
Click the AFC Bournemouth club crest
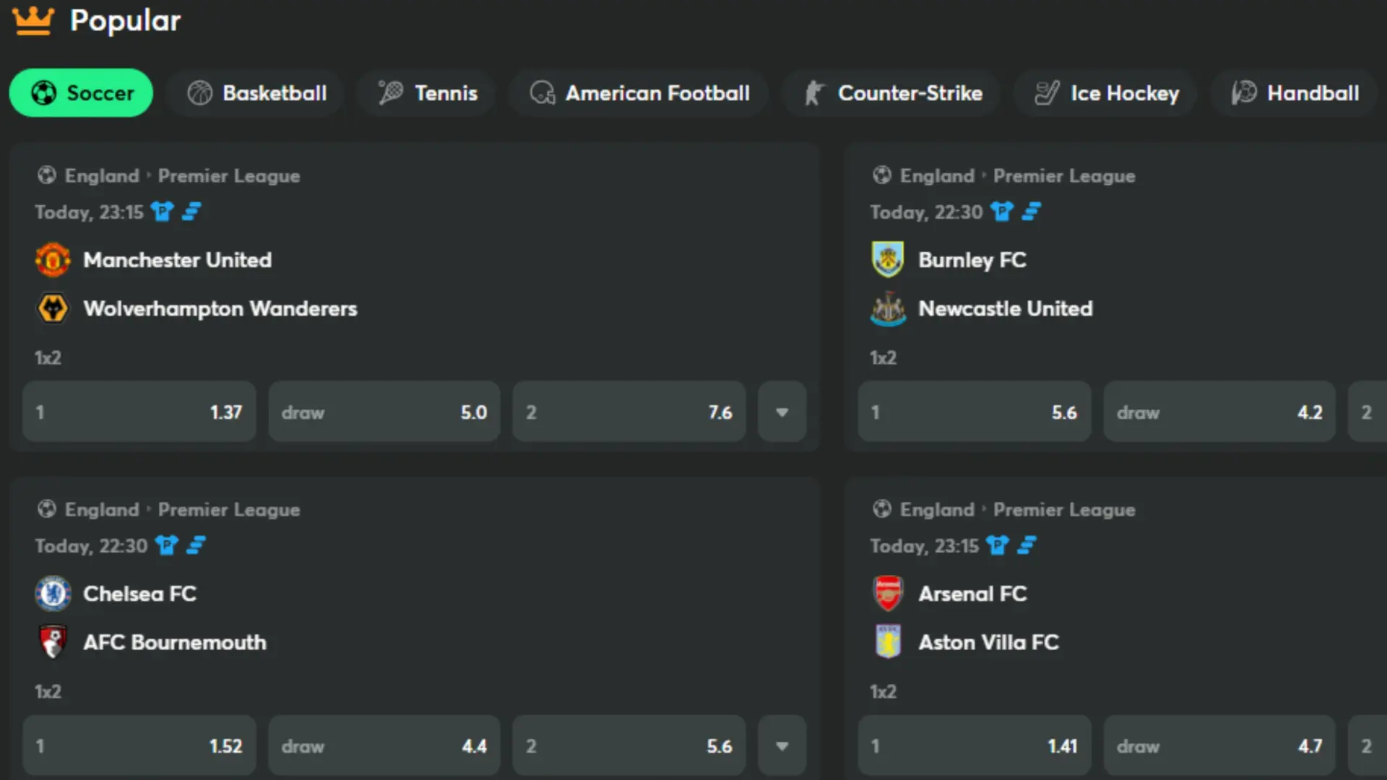[x=53, y=642]
